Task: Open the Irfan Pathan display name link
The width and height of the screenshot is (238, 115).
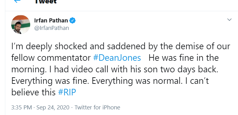Action: [51, 20]
